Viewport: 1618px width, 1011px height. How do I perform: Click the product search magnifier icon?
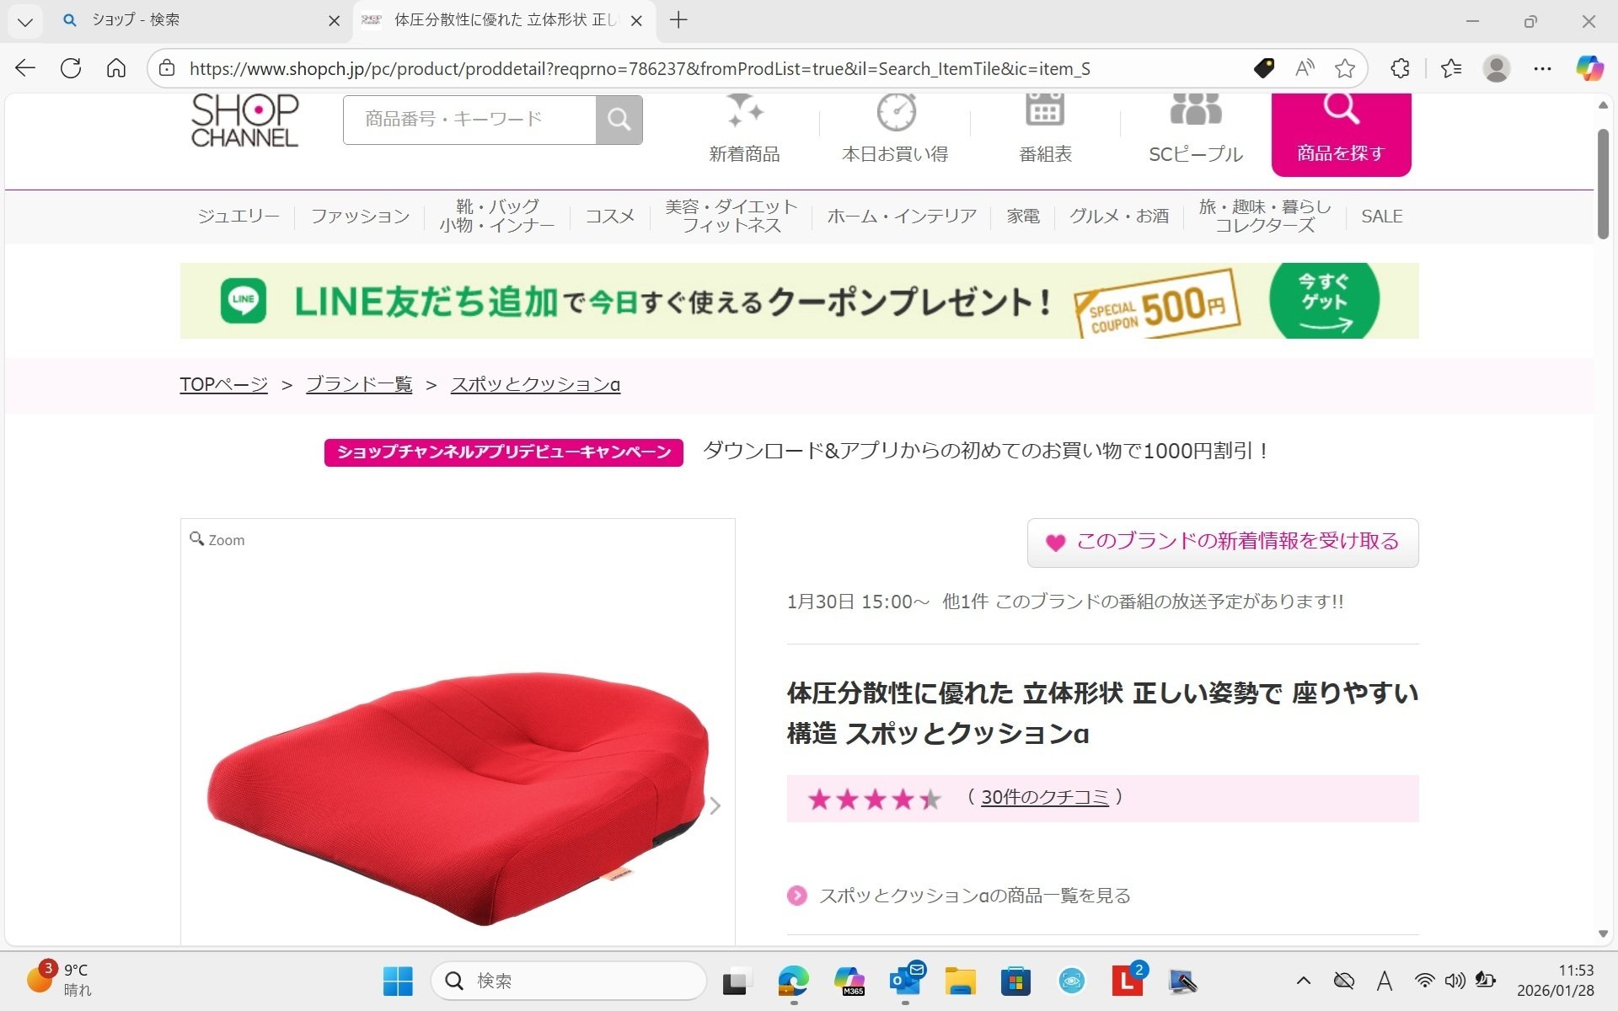click(x=619, y=119)
